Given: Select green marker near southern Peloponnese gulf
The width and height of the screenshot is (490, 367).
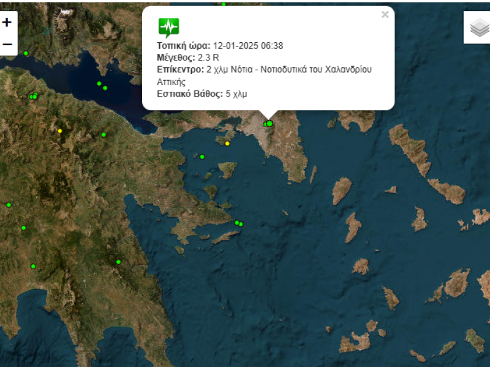Looking at the screenshot, I should click(33, 266).
